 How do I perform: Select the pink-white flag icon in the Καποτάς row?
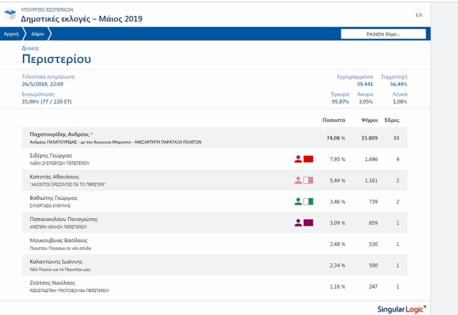309,180
